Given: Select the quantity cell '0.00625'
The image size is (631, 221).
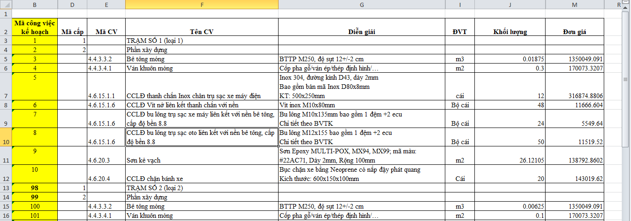Looking at the screenshot, I should pos(510,206).
